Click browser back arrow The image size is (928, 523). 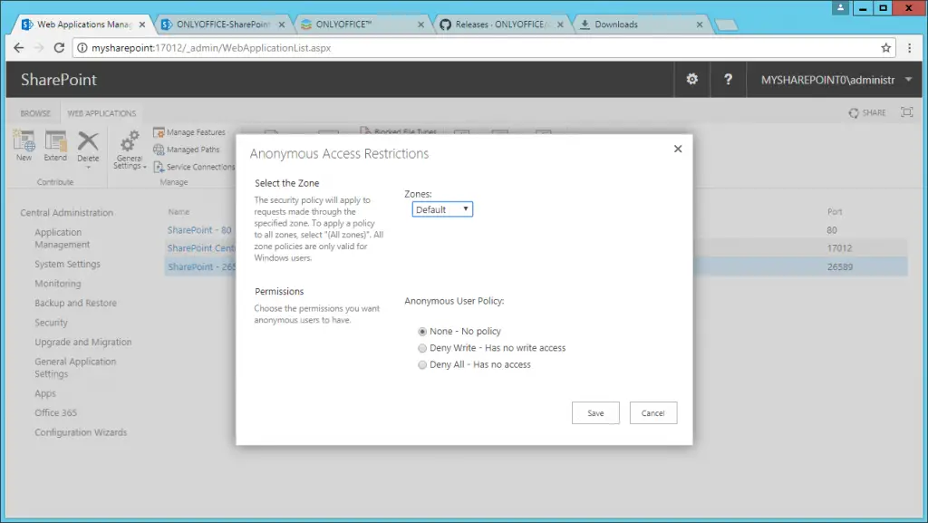tap(19, 48)
